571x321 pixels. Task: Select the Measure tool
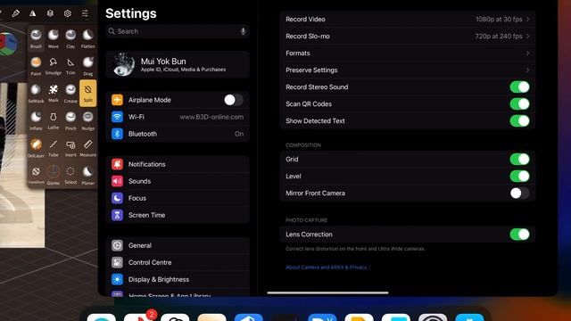pos(88,148)
